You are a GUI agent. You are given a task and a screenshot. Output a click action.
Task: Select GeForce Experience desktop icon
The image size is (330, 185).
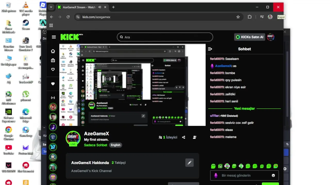[9, 116]
